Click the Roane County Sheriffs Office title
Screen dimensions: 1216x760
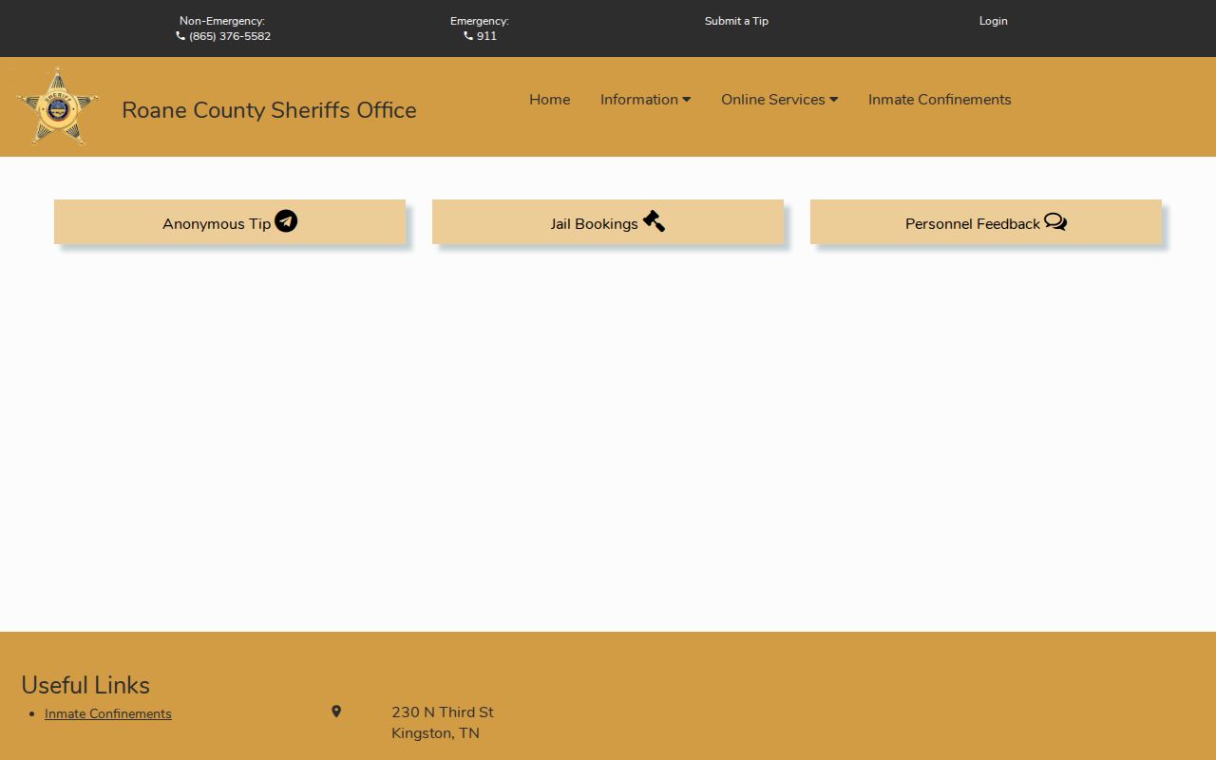pos(269,110)
